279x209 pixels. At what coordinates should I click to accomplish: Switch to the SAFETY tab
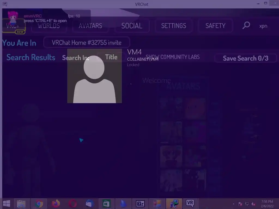(216, 26)
